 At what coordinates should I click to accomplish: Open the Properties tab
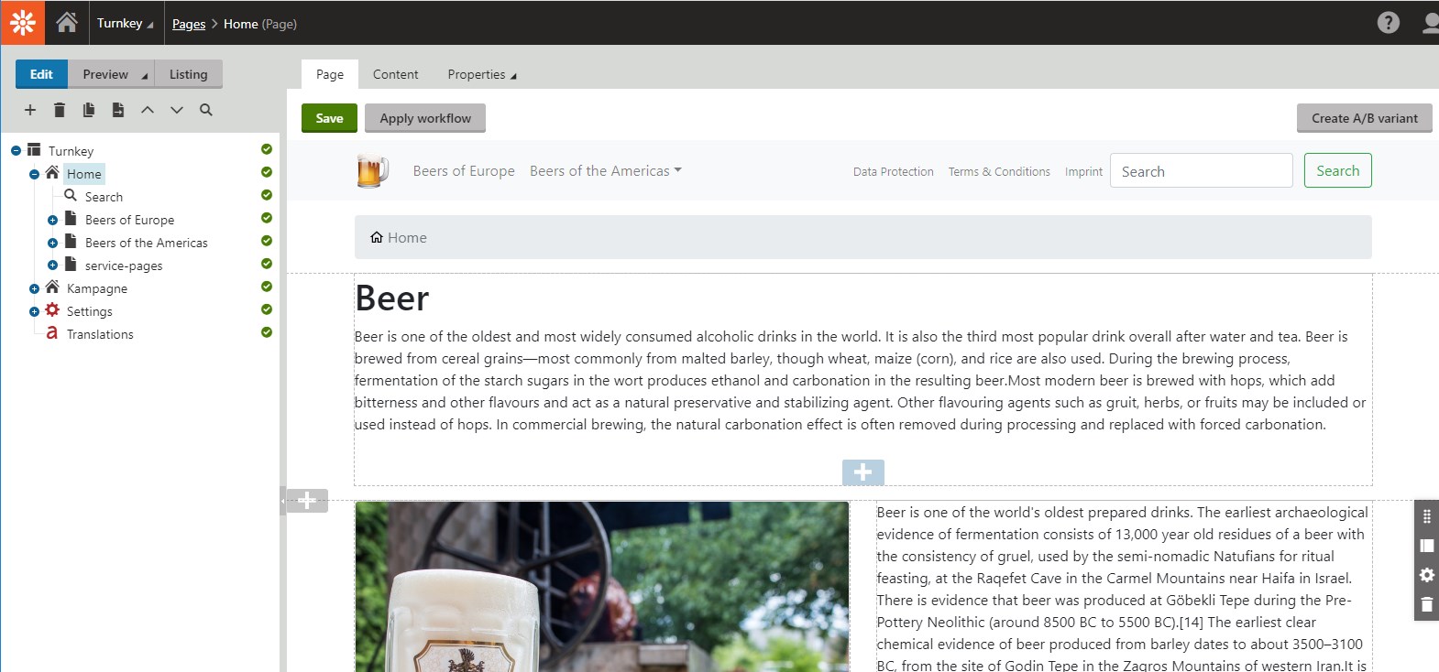[482, 75]
